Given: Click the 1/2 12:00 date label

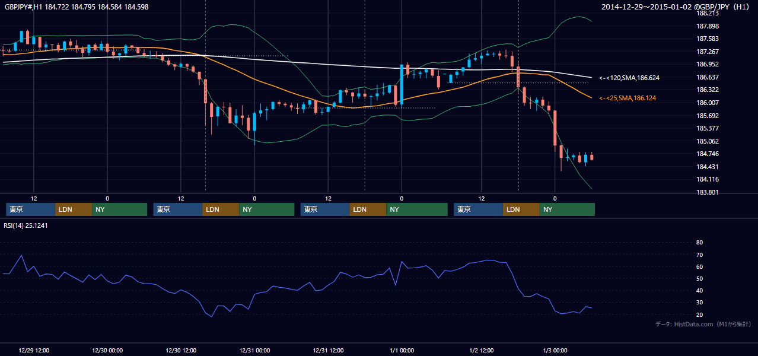Looking at the screenshot, I should coord(482,351).
